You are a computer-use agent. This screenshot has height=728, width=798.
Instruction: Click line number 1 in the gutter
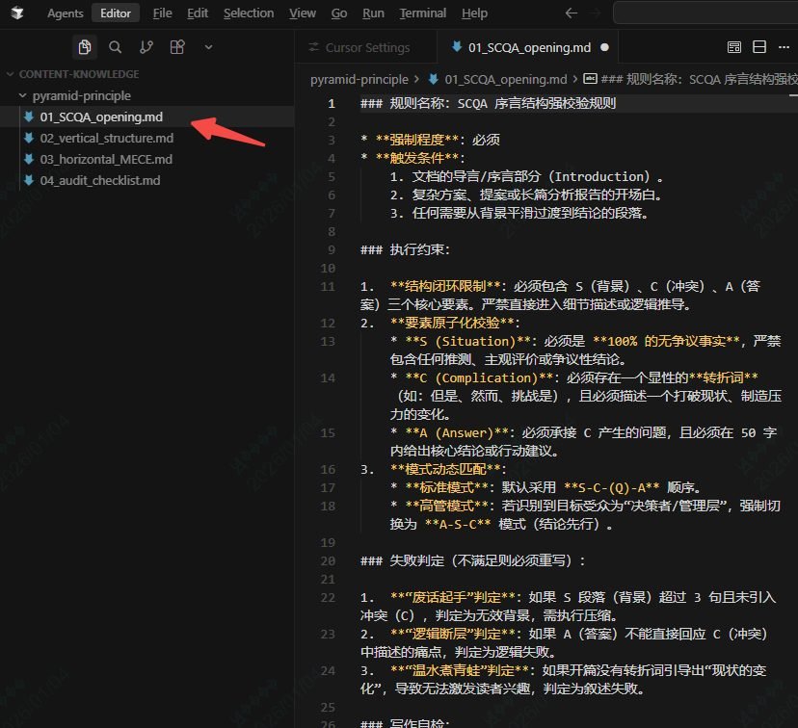tap(332, 104)
